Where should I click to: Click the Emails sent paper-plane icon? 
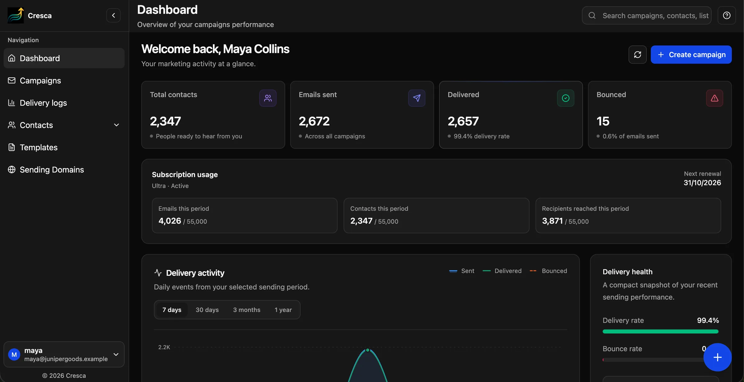[417, 98]
